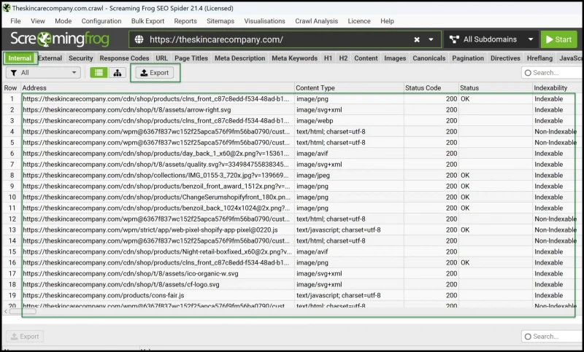The width and height of the screenshot is (584, 352).
Task: Click the lower panel Search field
Action: (553, 337)
